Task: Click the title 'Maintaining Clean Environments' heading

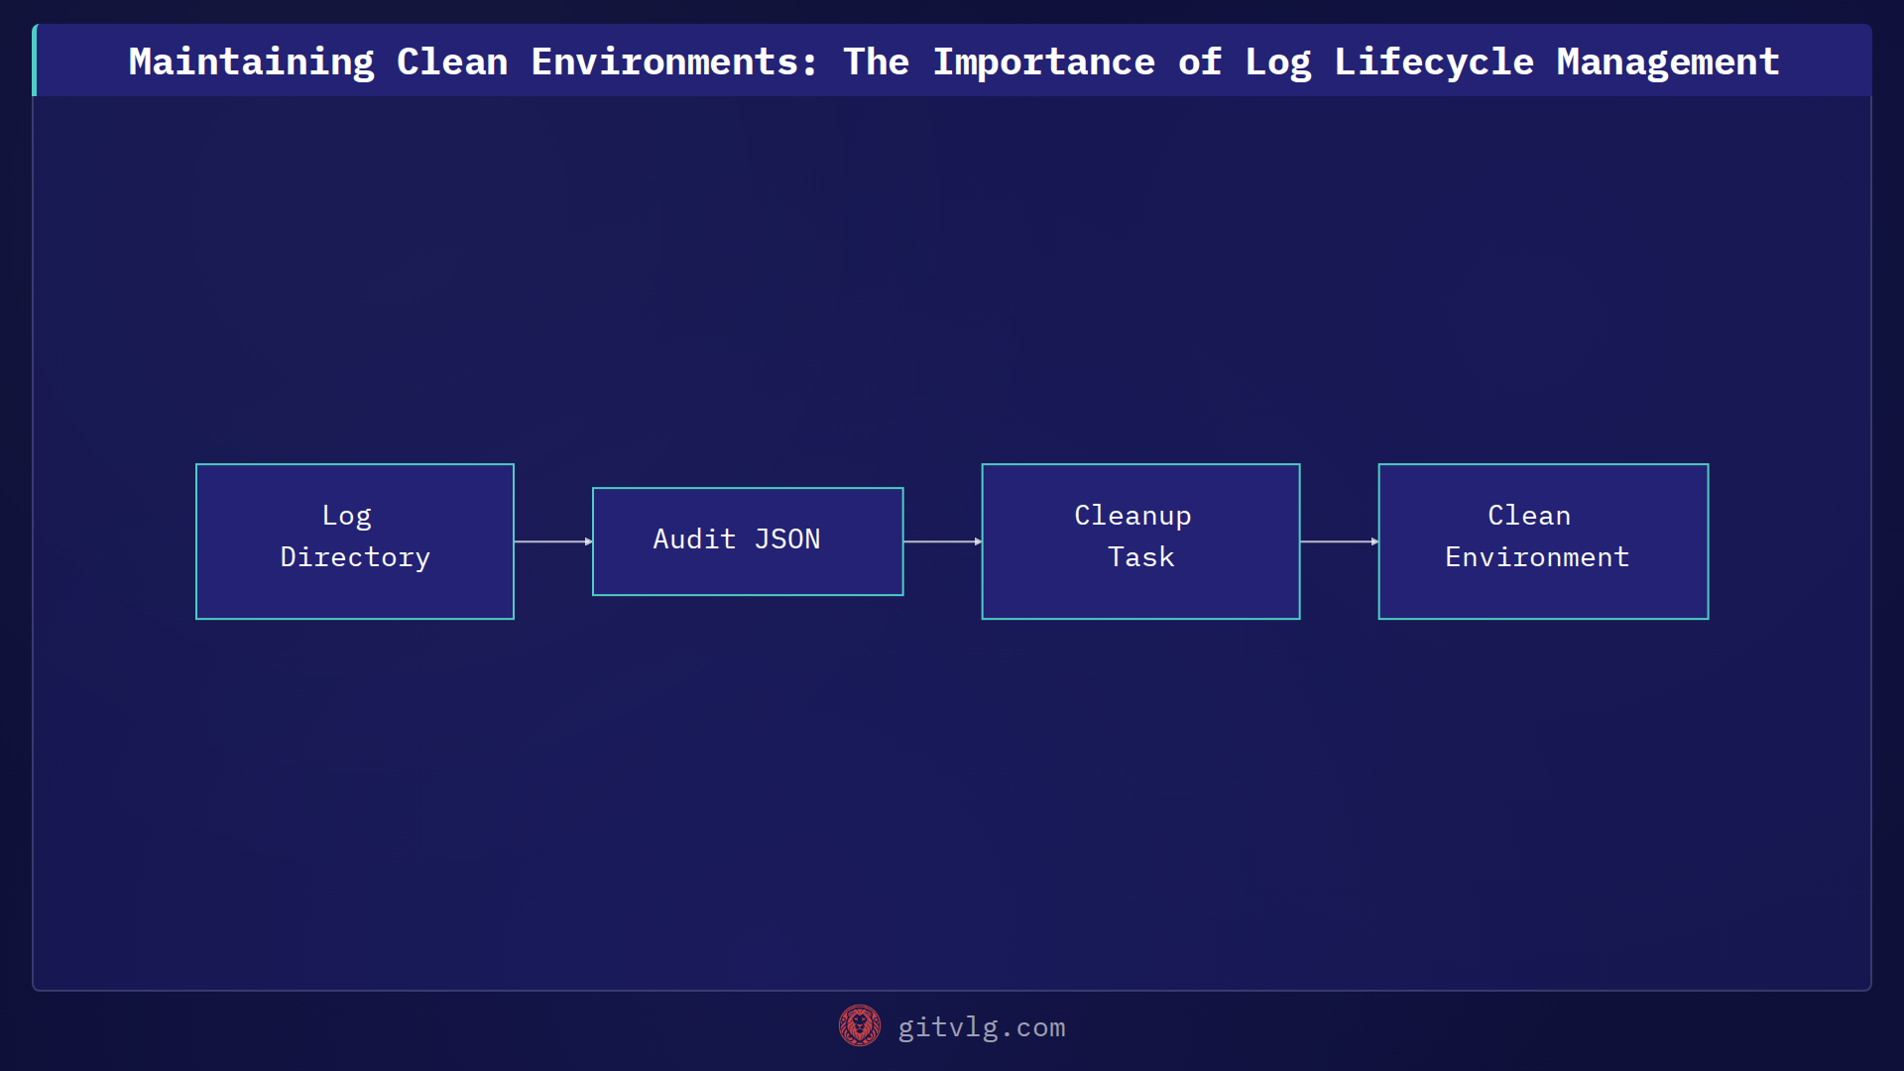Action: tap(954, 61)
